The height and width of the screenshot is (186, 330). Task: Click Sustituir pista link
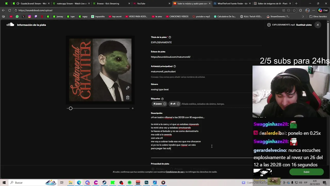304,25
